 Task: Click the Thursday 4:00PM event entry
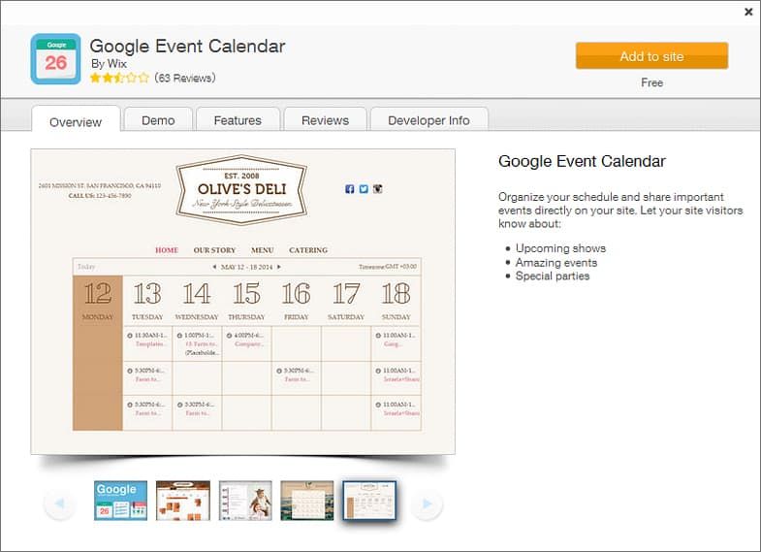pos(246,340)
